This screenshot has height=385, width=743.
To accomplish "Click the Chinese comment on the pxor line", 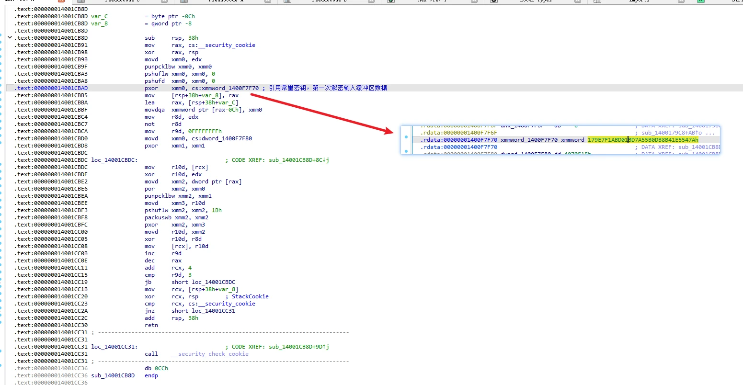I will click(328, 88).
